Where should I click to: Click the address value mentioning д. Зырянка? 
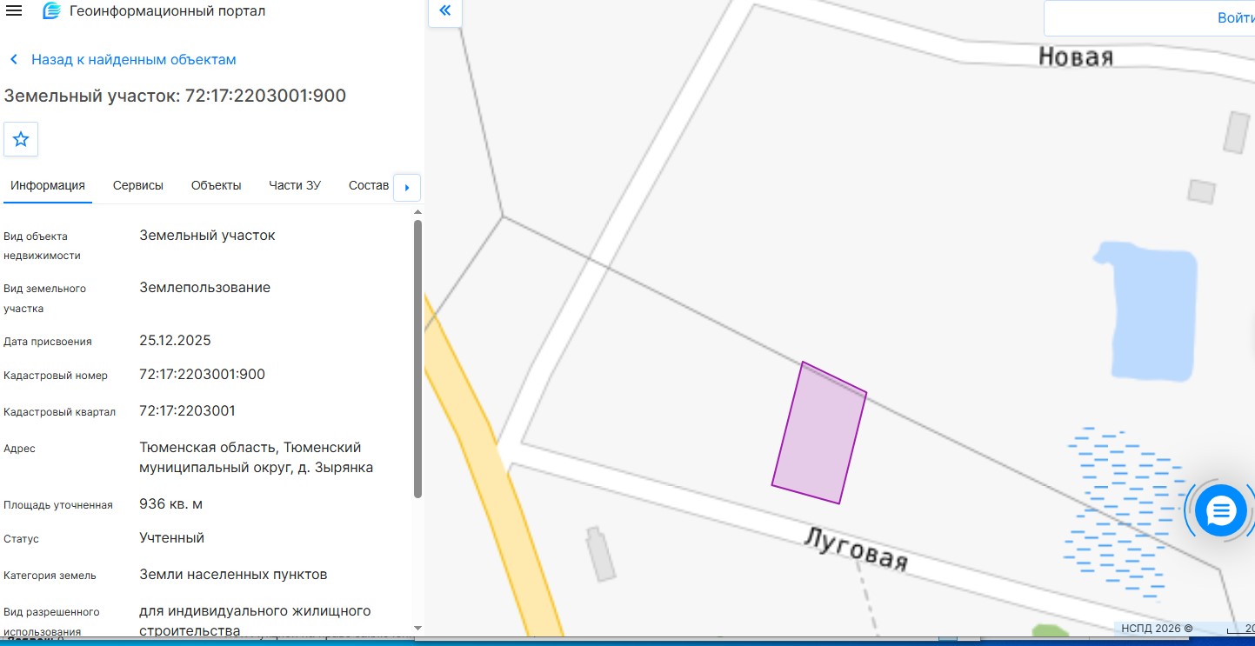point(257,457)
